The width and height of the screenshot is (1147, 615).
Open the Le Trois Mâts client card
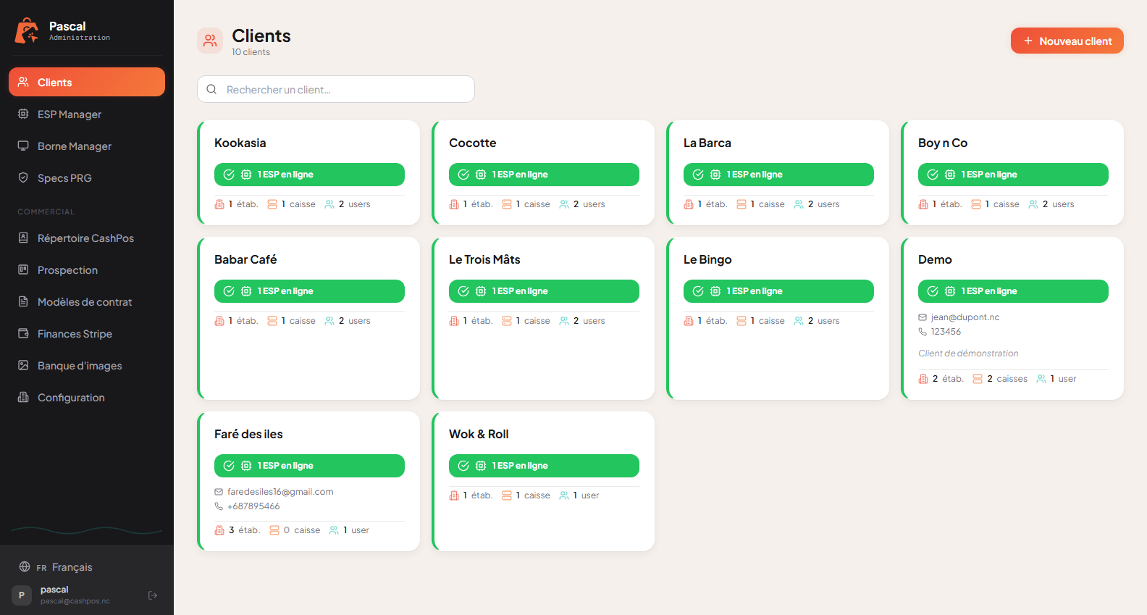pos(543,318)
